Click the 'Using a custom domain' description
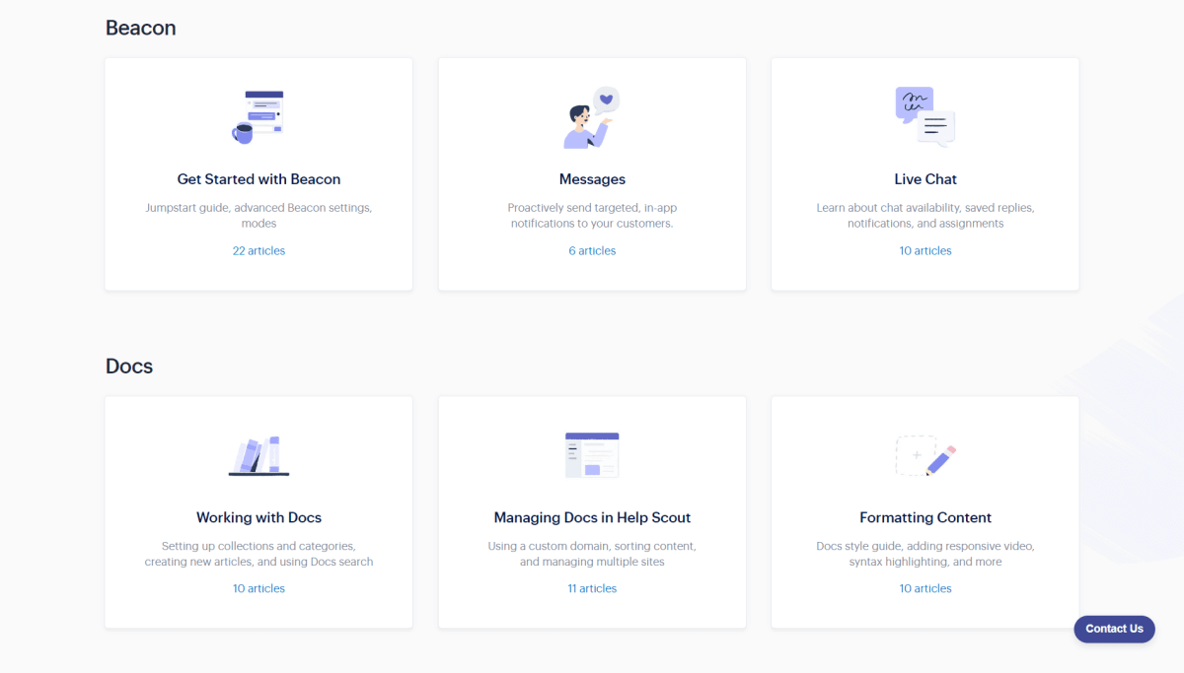 coord(592,554)
